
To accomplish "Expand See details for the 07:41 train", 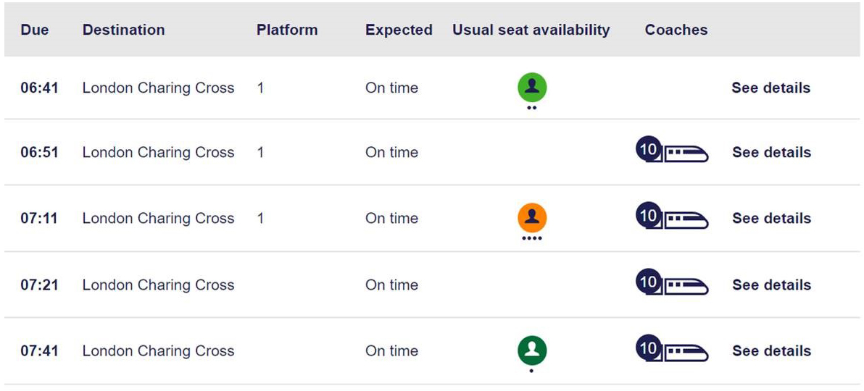I will [771, 350].
